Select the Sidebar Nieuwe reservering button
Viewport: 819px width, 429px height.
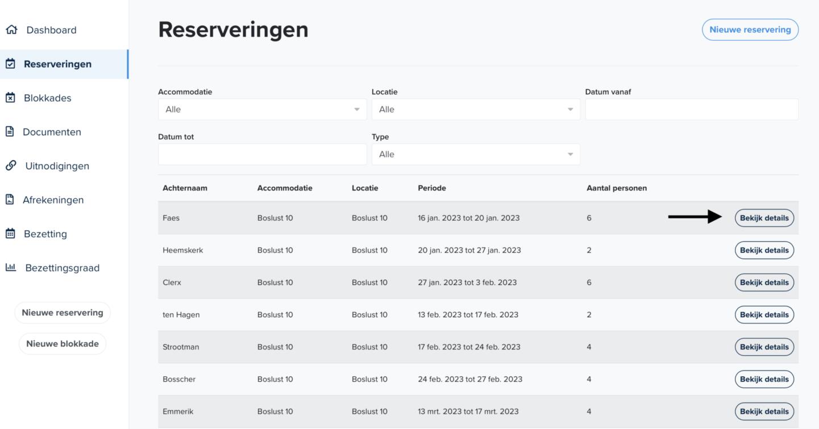[x=63, y=313]
